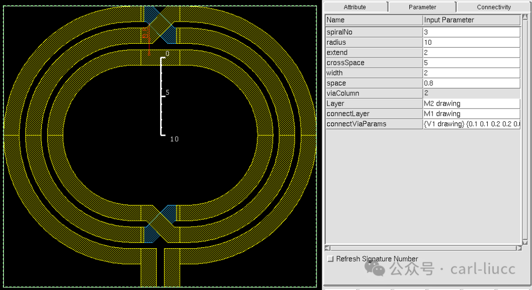This screenshot has width=532, height=290.
Task: Click the Name column header
Action: click(374, 20)
